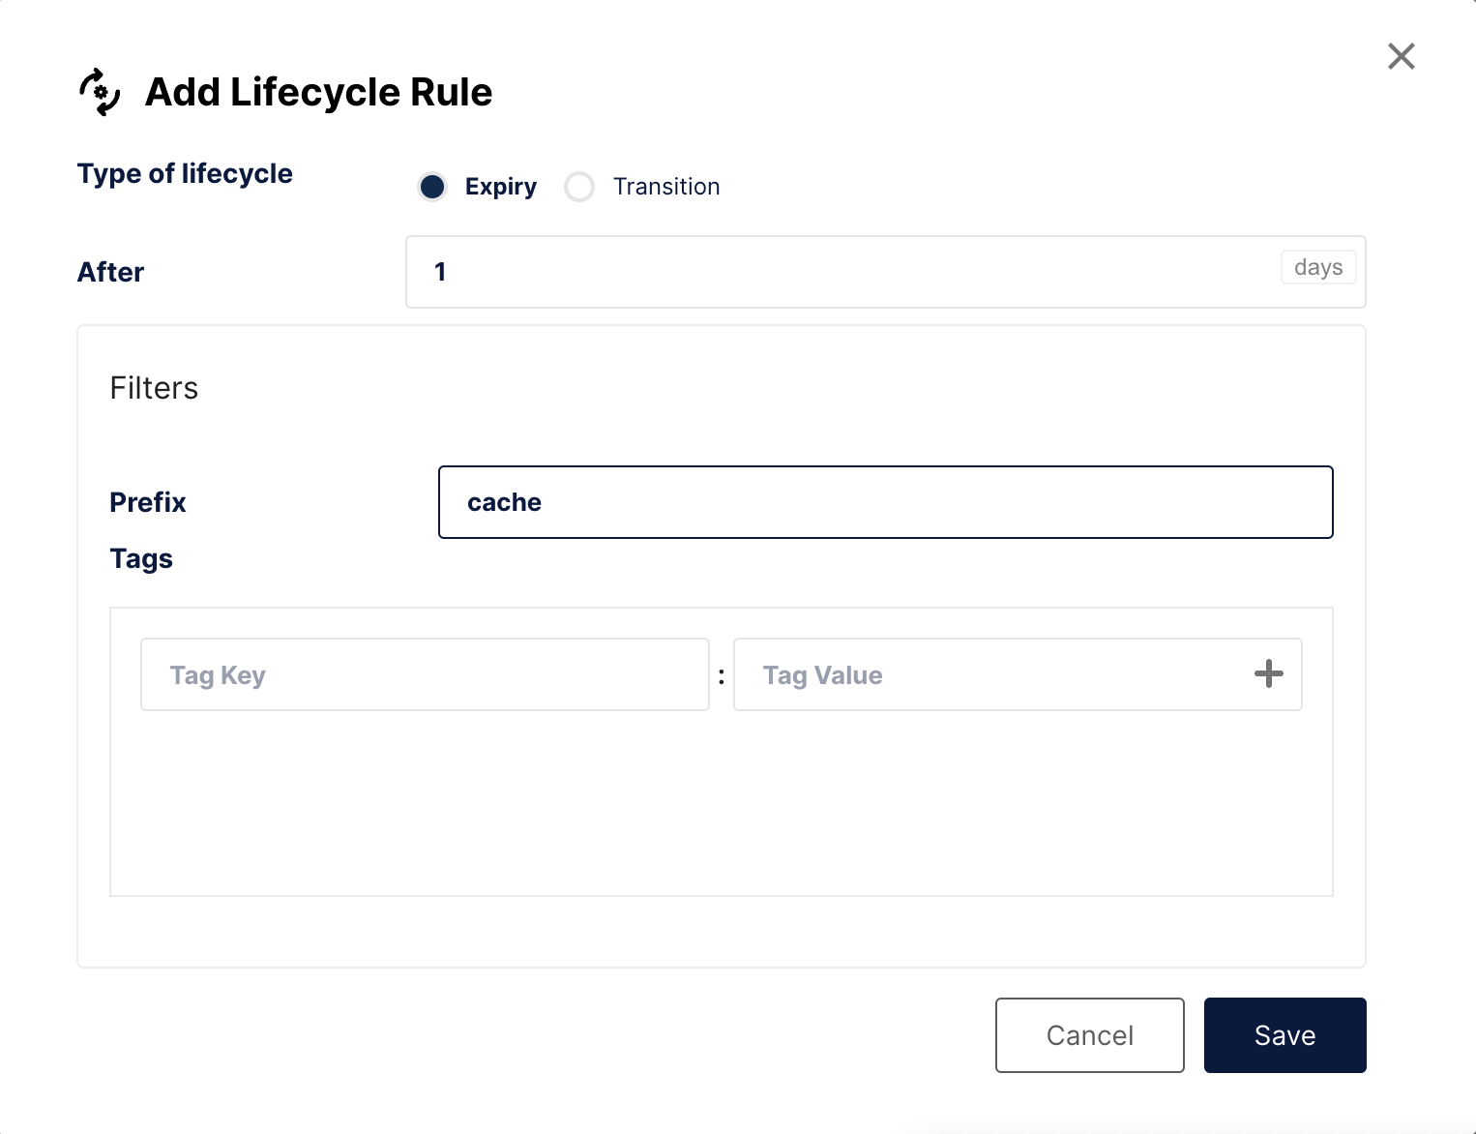
Task: Close the Add Lifecycle Rule dialog
Action: click(1401, 56)
